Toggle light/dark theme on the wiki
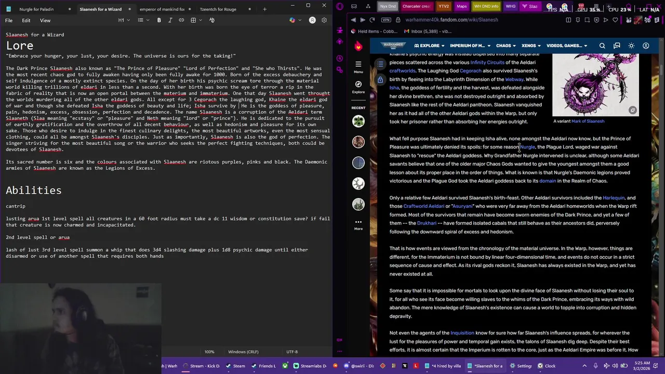 point(631,46)
